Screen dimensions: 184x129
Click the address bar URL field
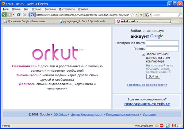pos(82,15)
